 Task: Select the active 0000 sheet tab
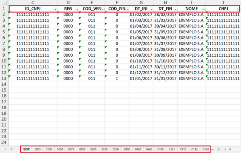point(27,149)
